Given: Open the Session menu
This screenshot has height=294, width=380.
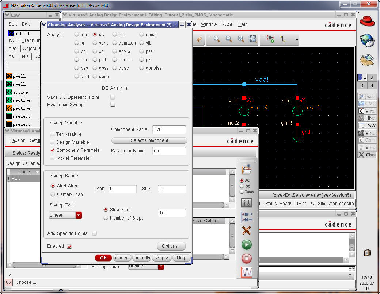Looking at the screenshot, I should click(18, 140).
